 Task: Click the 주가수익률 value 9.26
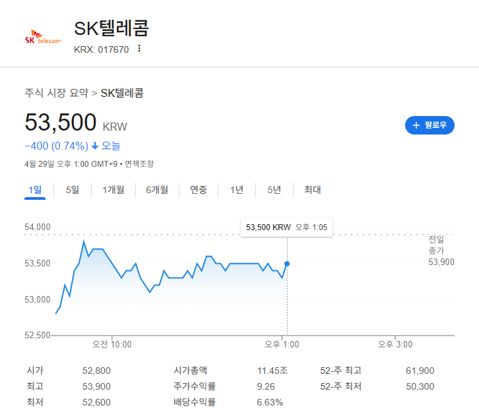click(x=266, y=386)
